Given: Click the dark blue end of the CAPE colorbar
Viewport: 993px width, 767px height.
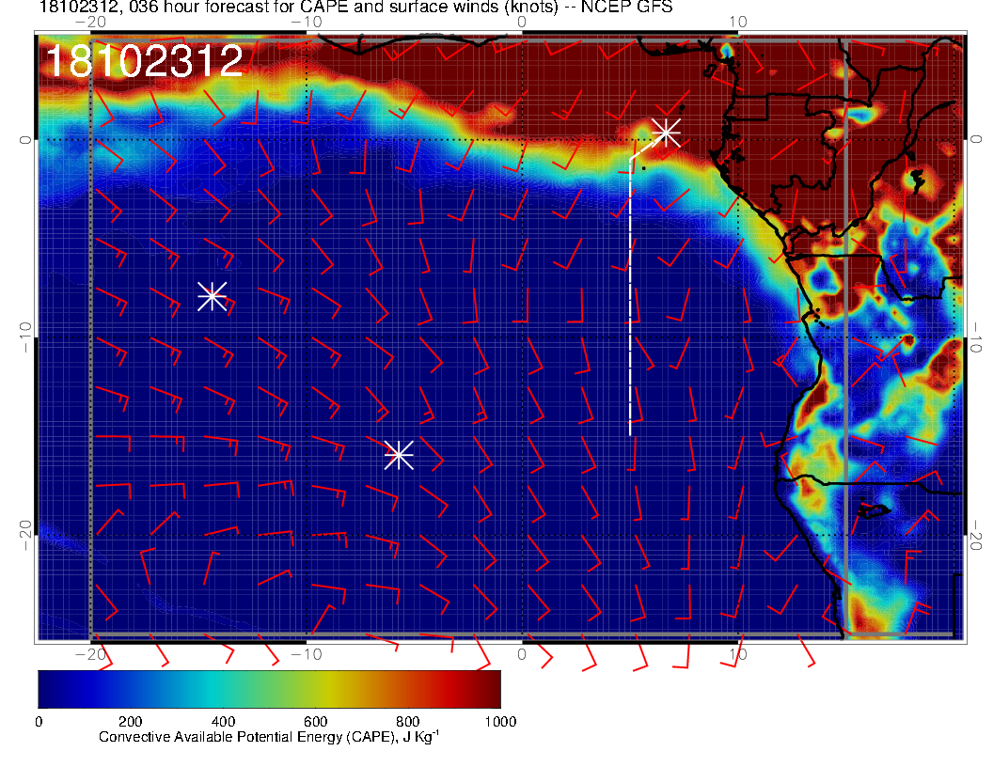Looking at the screenshot, I should pos(47,689).
